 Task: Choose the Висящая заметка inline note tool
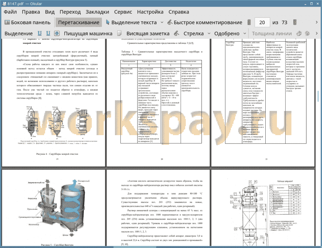click(x=148, y=34)
